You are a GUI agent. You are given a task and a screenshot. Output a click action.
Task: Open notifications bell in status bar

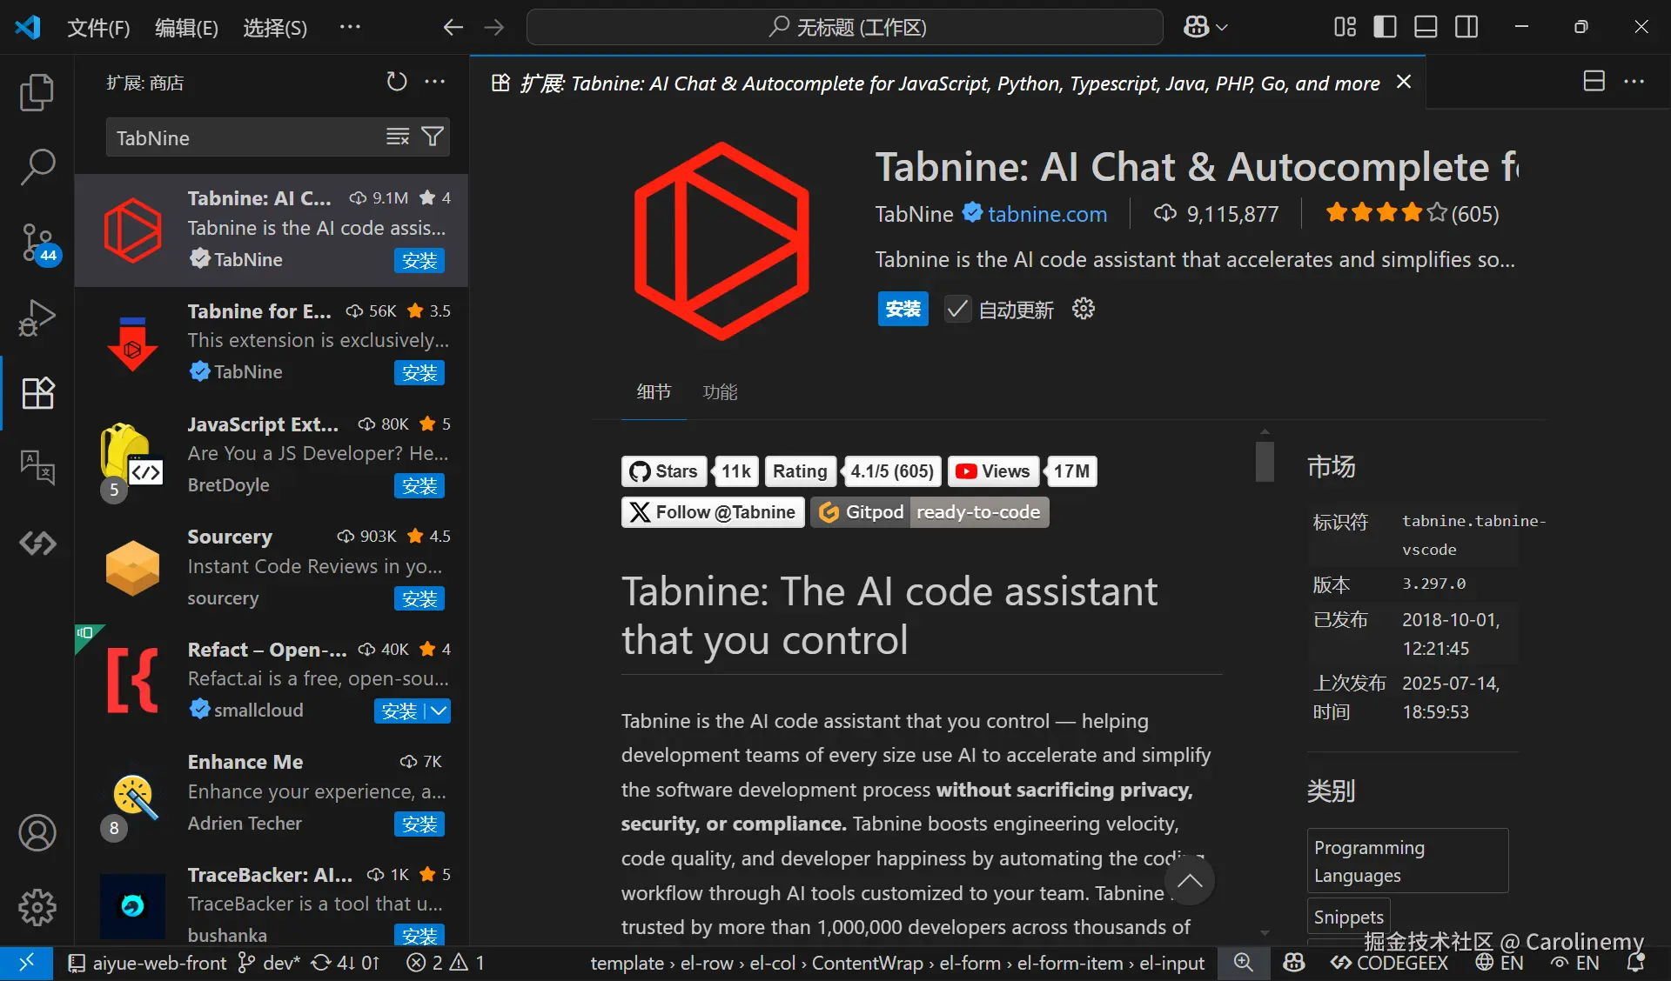point(1635,963)
